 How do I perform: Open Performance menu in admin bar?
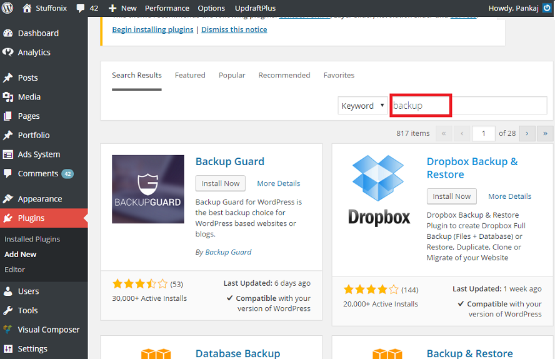click(x=167, y=8)
